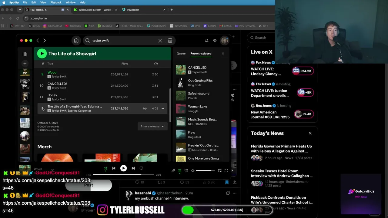The height and width of the screenshot is (218, 388).
Task: Switch to the Queue tab
Action: pyautogui.click(x=181, y=54)
